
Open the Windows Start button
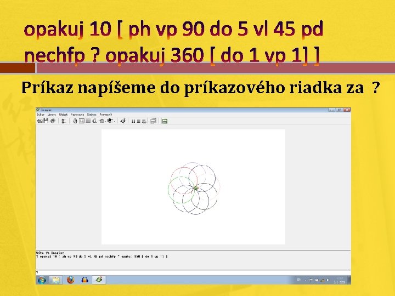coord(42,280)
